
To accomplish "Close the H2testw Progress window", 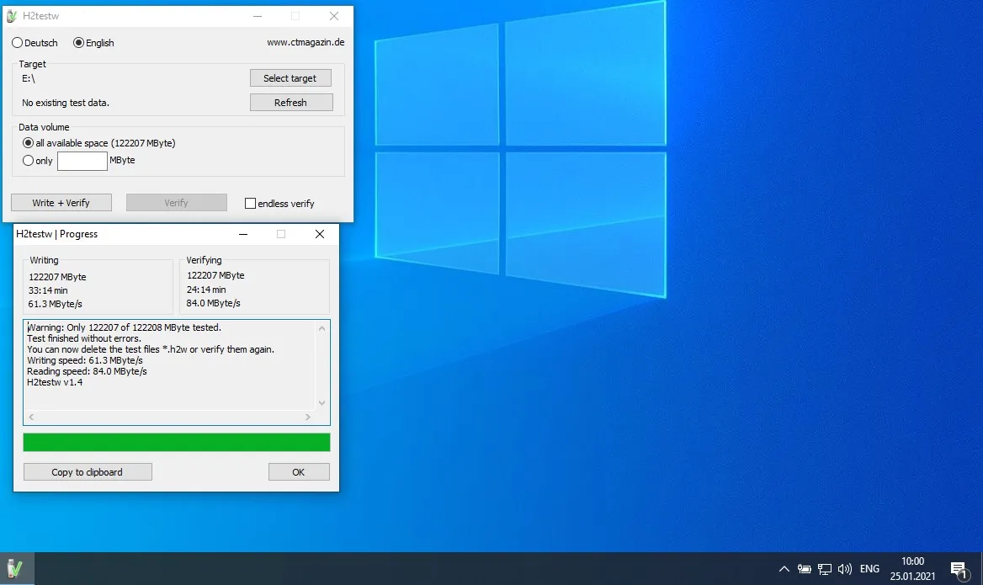I will [x=320, y=234].
